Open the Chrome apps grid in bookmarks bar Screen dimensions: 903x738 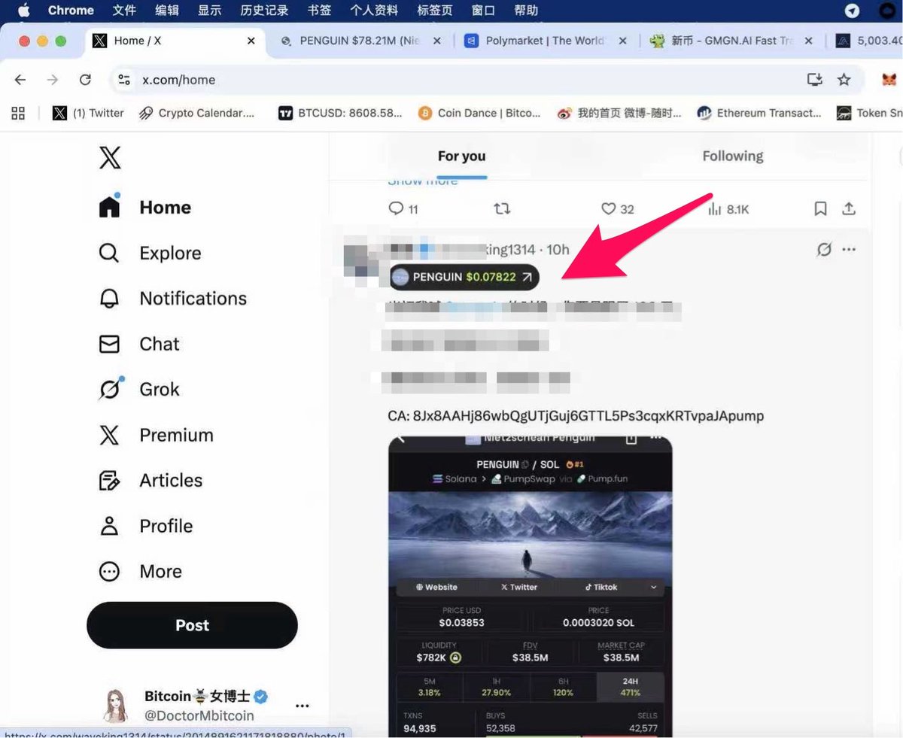click(19, 113)
